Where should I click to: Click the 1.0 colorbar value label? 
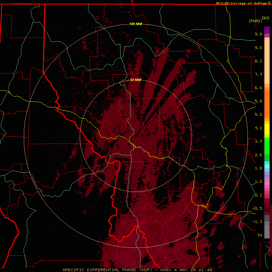pyautogui.click(x=258, y=182)
